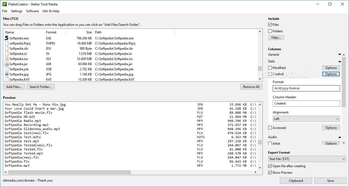Open the Alignment dropdown set to Left
349x187 pixels.
click(x=306, y=119)
